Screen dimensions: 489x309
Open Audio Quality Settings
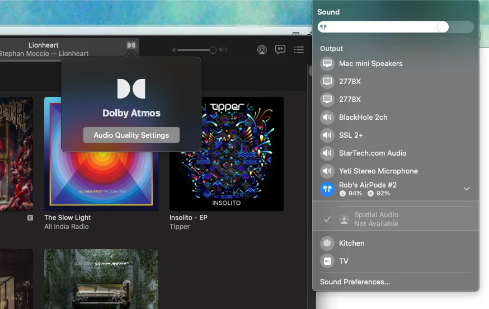131,135
